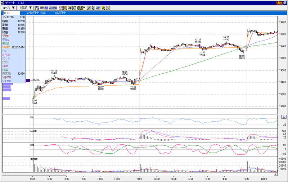
Task: Click the first network-style toolbar icon
Action: [x=37, y=8]
